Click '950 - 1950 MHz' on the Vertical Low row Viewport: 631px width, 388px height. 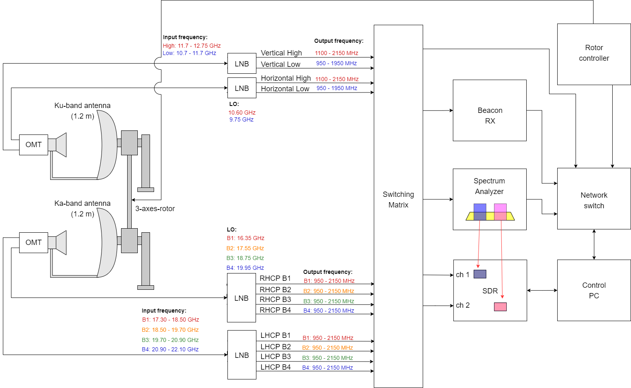[x=336, y=63]
